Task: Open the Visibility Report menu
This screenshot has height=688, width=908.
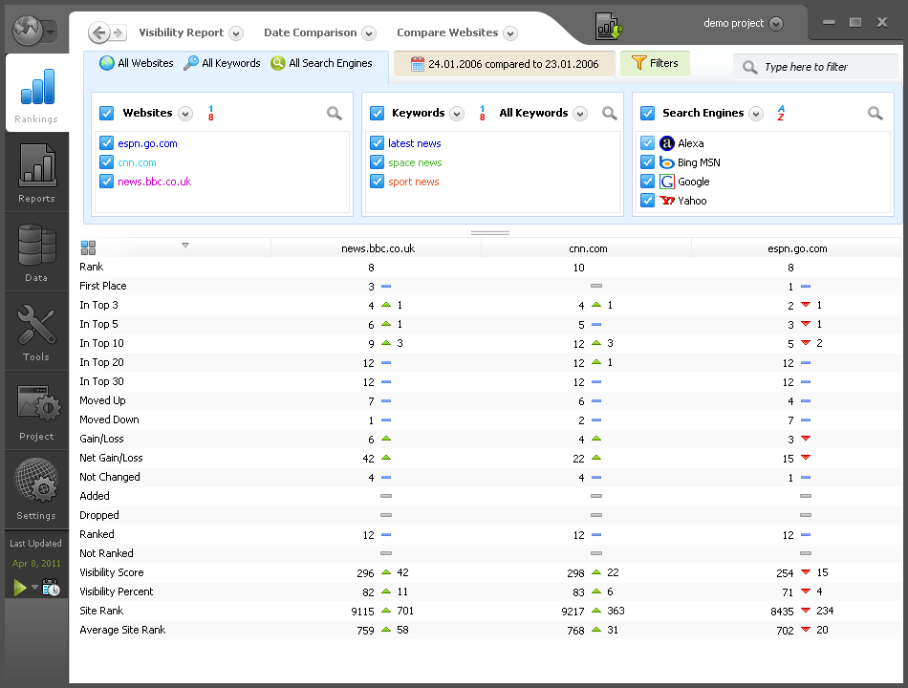Action: pyautogui.click(x=182, y=33)
